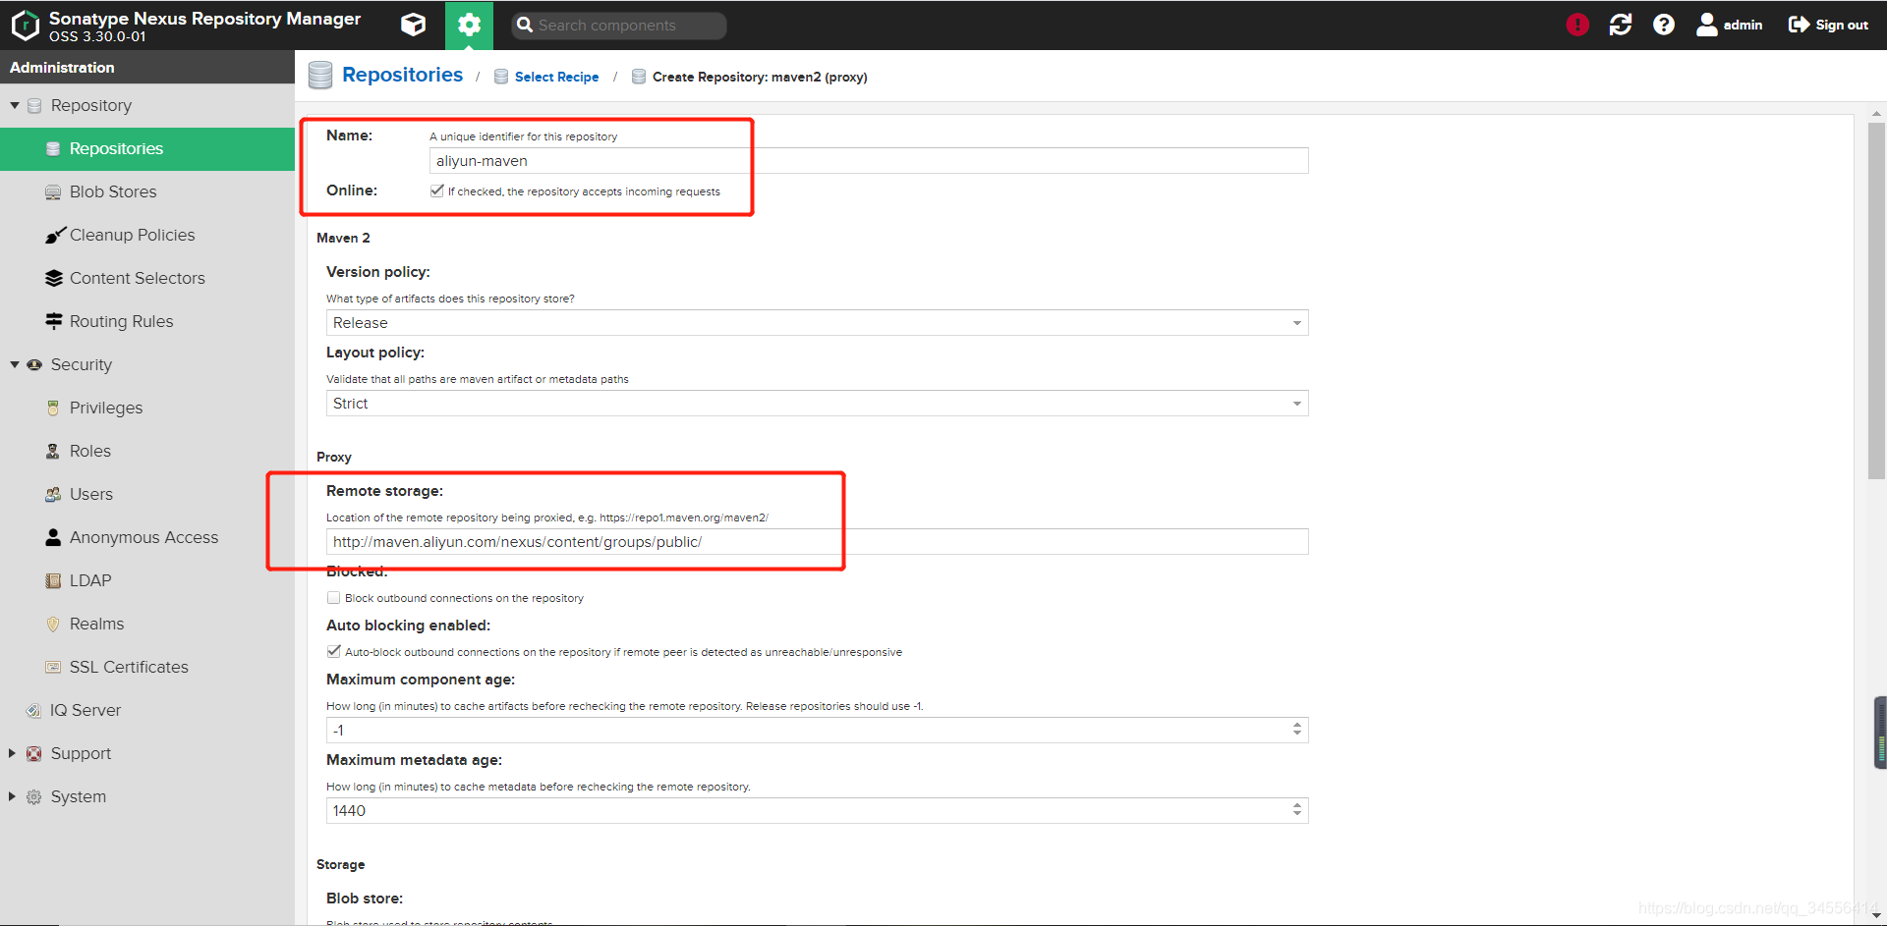1887x926 pixels.
Task: Click the Support lifebuoy icon
Action: coord(34,753)
